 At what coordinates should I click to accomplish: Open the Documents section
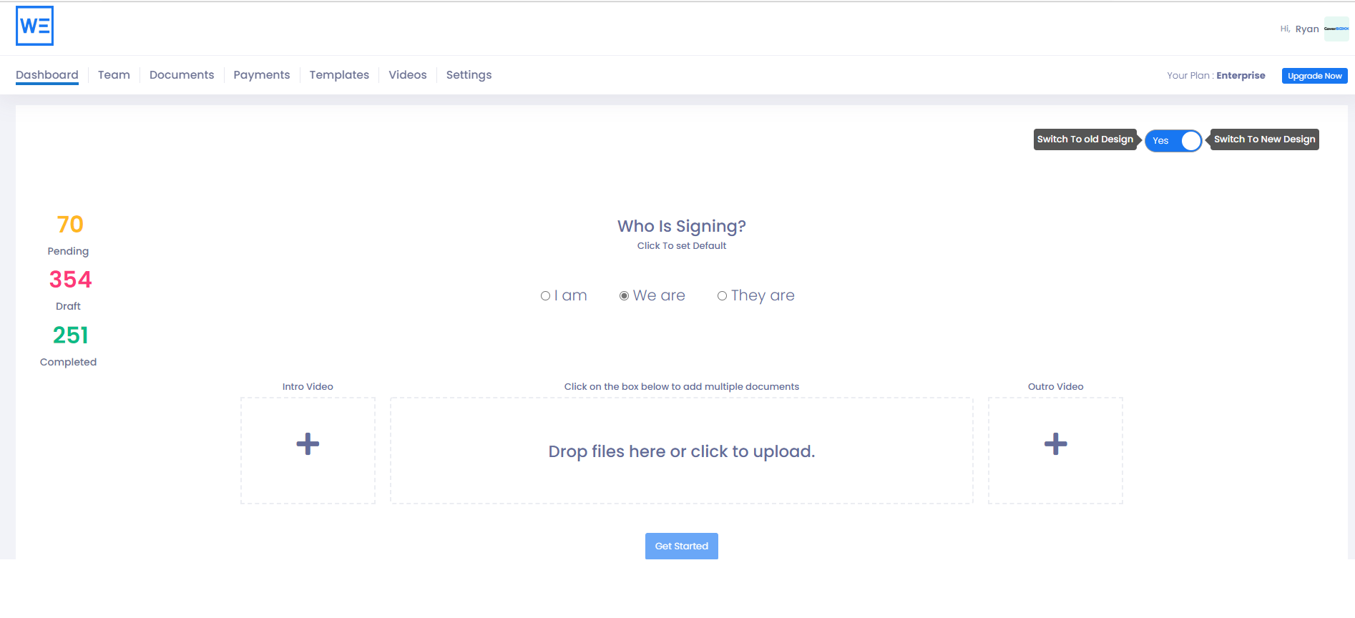pyautogui.click(x=182, y=74)
